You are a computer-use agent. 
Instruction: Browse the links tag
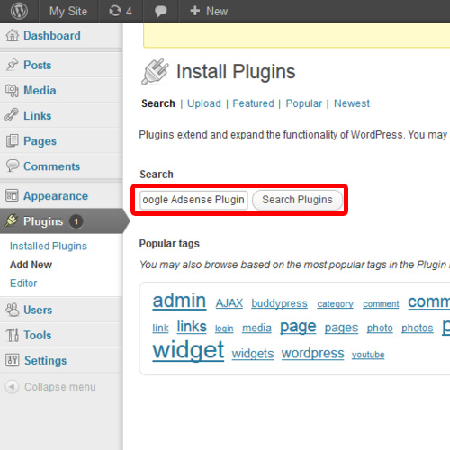pyautogui.click(x=192, y=327)
